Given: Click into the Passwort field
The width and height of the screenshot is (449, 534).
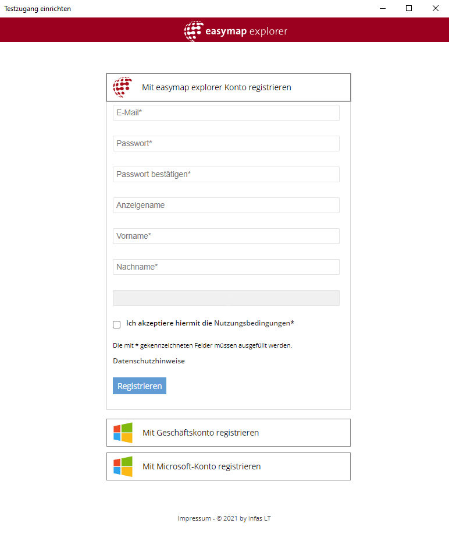Looking at the screenshot, I should (x=226, y=144).
